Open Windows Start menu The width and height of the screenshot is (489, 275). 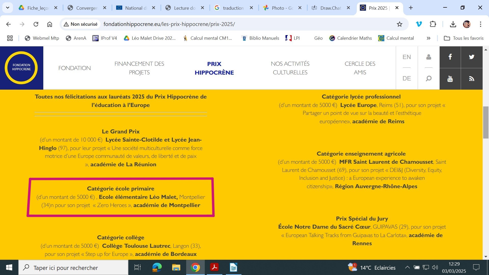[9, 267]
